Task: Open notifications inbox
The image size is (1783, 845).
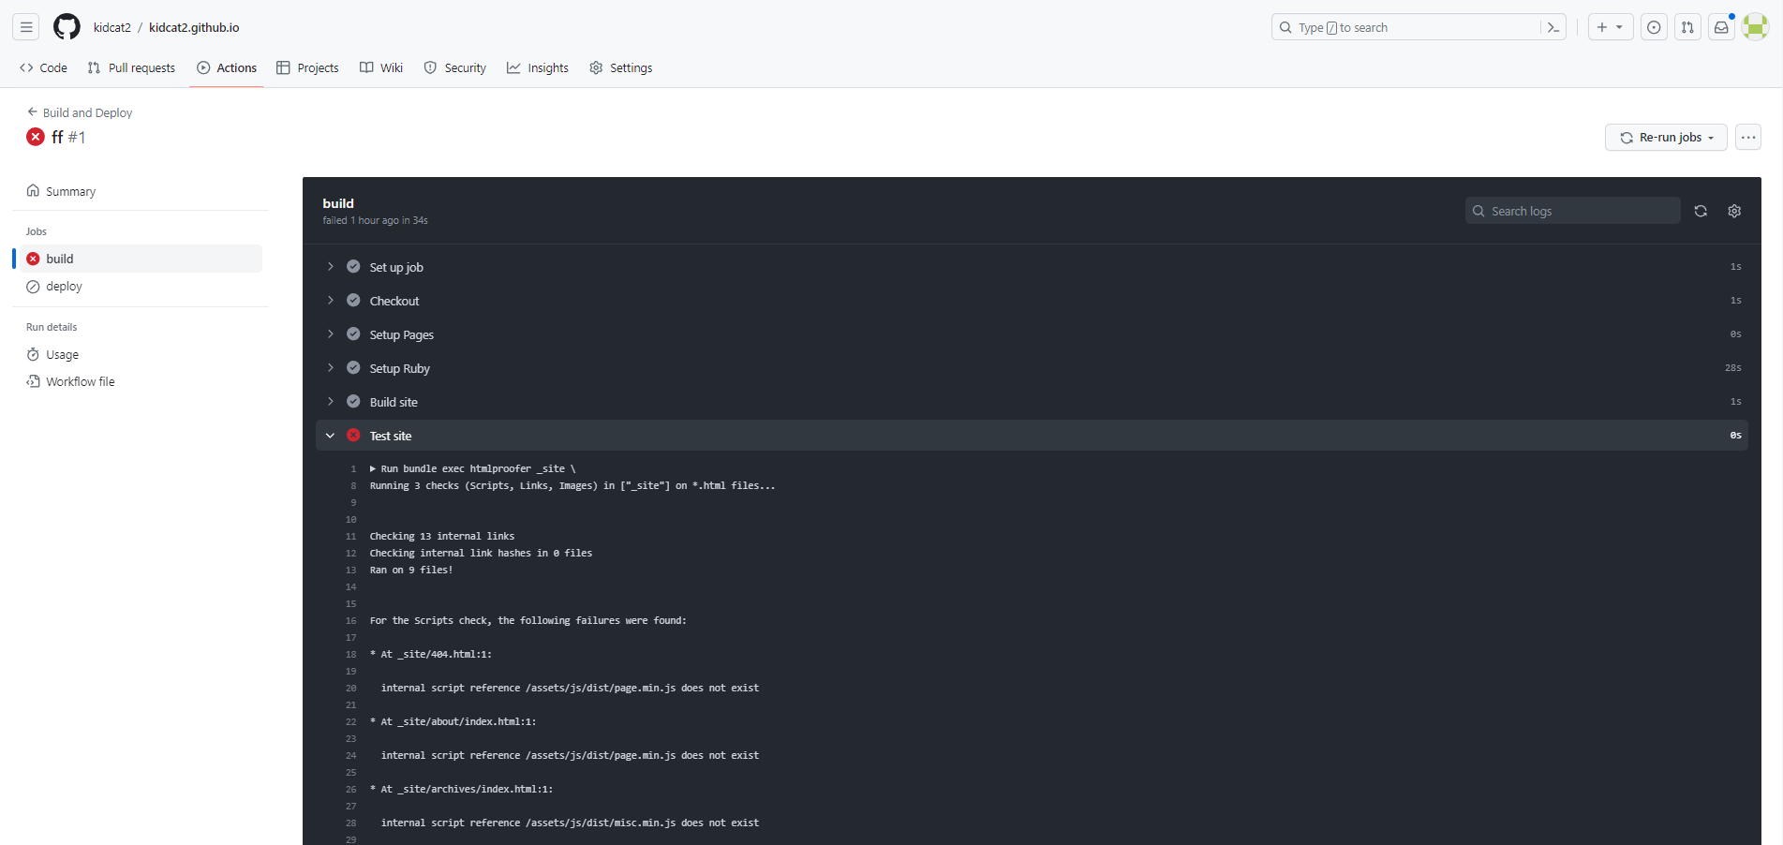Action: tap(1720, 26)
